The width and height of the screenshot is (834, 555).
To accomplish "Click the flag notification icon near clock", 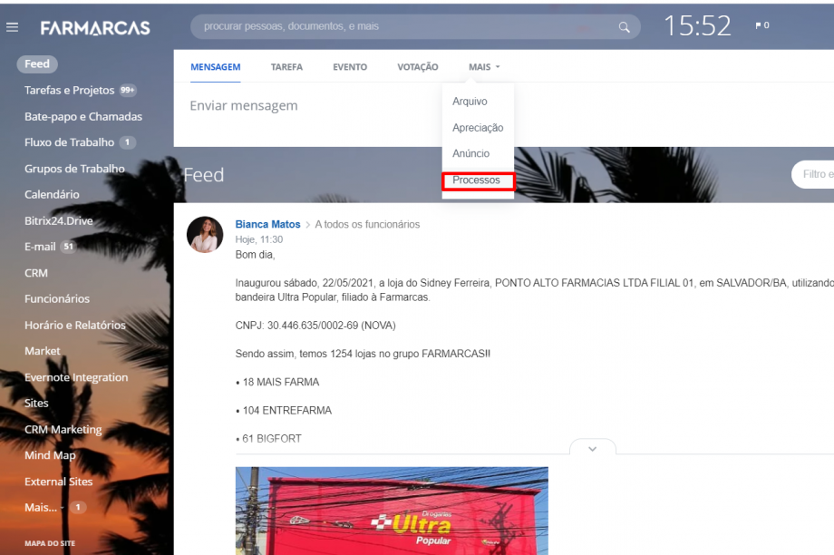I will [x=759, y=25].
